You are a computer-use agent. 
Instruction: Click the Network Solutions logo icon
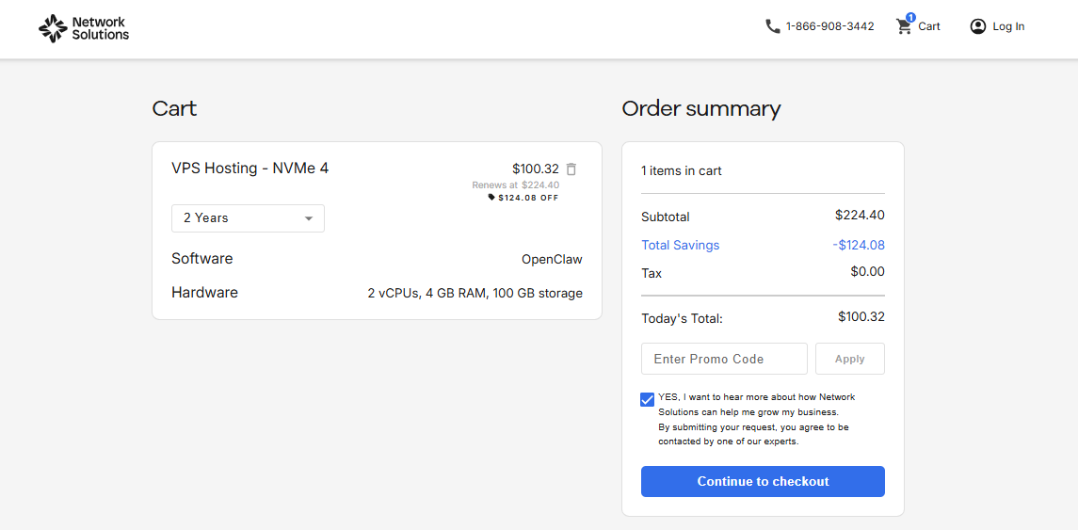point(52,27)
